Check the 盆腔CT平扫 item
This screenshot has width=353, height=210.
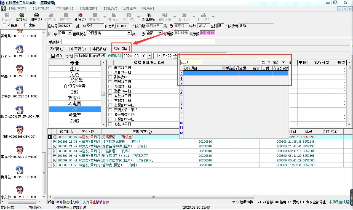[110, 96]
